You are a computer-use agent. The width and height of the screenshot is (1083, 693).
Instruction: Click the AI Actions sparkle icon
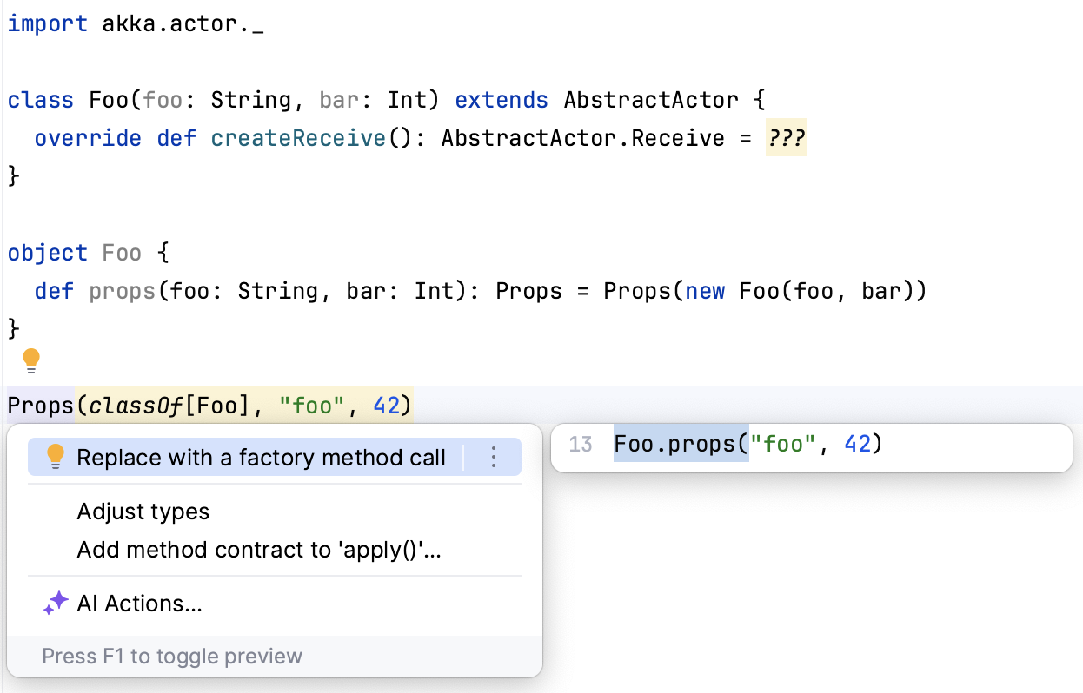pos(56,604)
